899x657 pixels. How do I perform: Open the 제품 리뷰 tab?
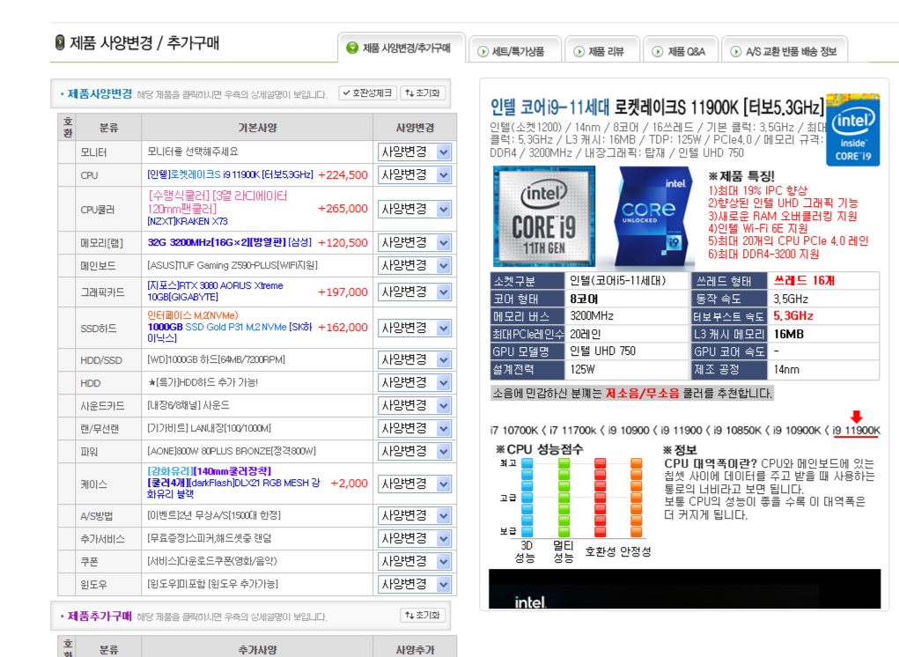601,51
